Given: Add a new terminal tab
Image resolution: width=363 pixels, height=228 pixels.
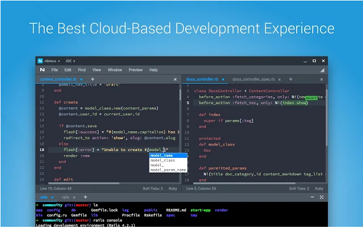Looking at the screenshot, I should 86,197.
